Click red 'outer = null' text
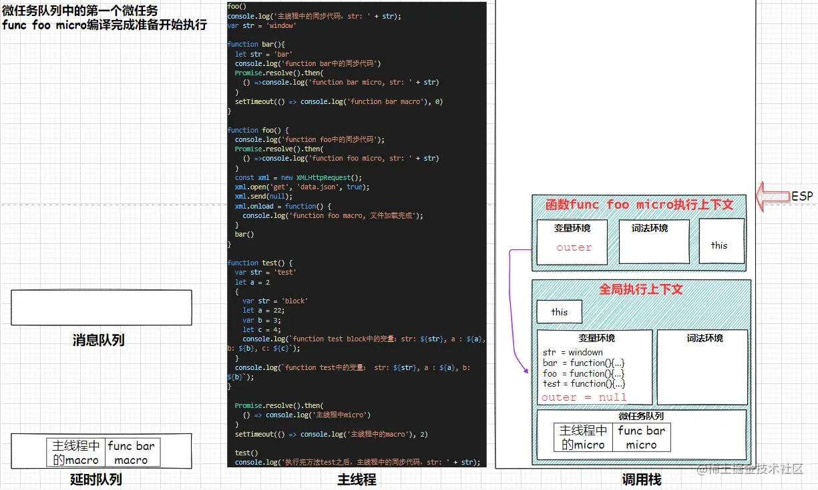 pos(584,397)
